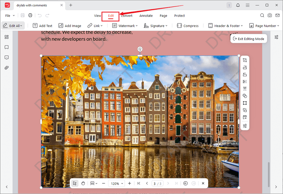Jump to the first page
Viewport: 283px width, 194px height.
(x=139, y=183)
